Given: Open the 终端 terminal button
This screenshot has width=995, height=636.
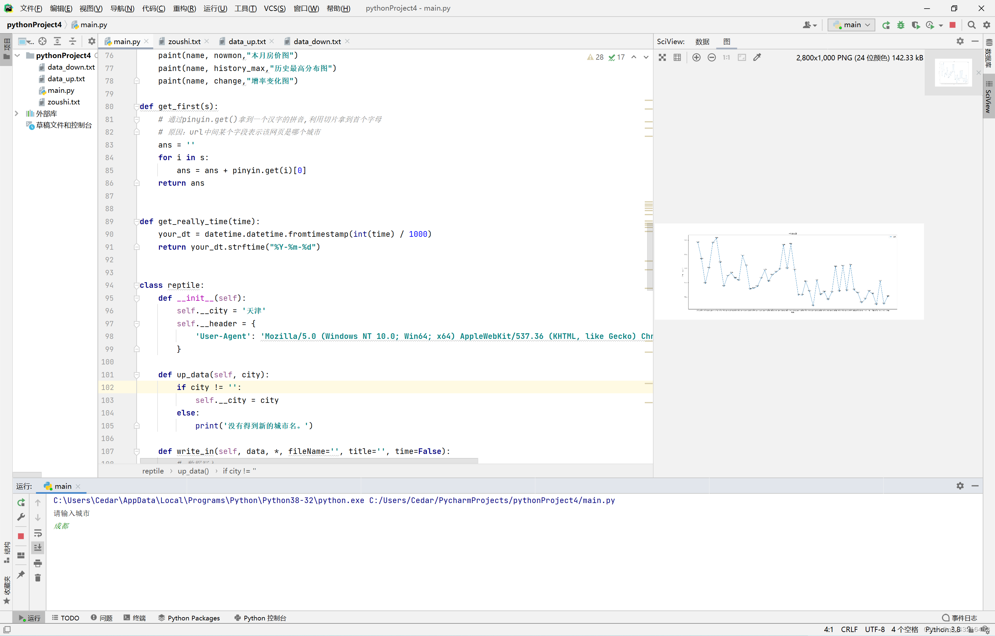Looking at the screenshot, I should pyautogui.click(x=135, y=618).
